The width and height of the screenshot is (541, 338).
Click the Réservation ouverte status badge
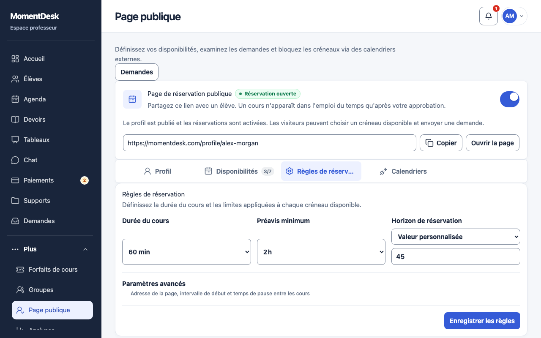[x=268, y=94]
